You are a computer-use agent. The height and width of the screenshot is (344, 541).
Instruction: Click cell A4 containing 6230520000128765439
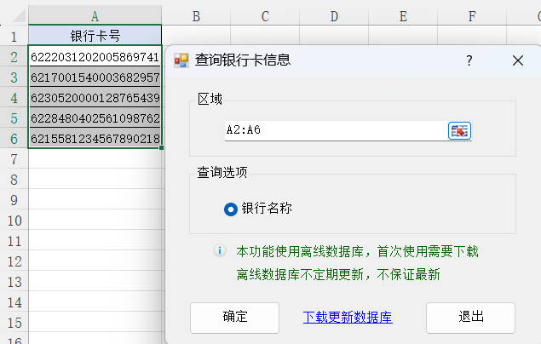[x=95, y=97]
